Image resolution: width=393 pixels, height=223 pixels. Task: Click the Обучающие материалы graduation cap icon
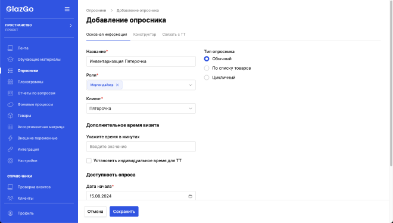click(x=10, y=60)
